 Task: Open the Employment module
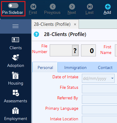pyautogui.click(x=15, y=114)
